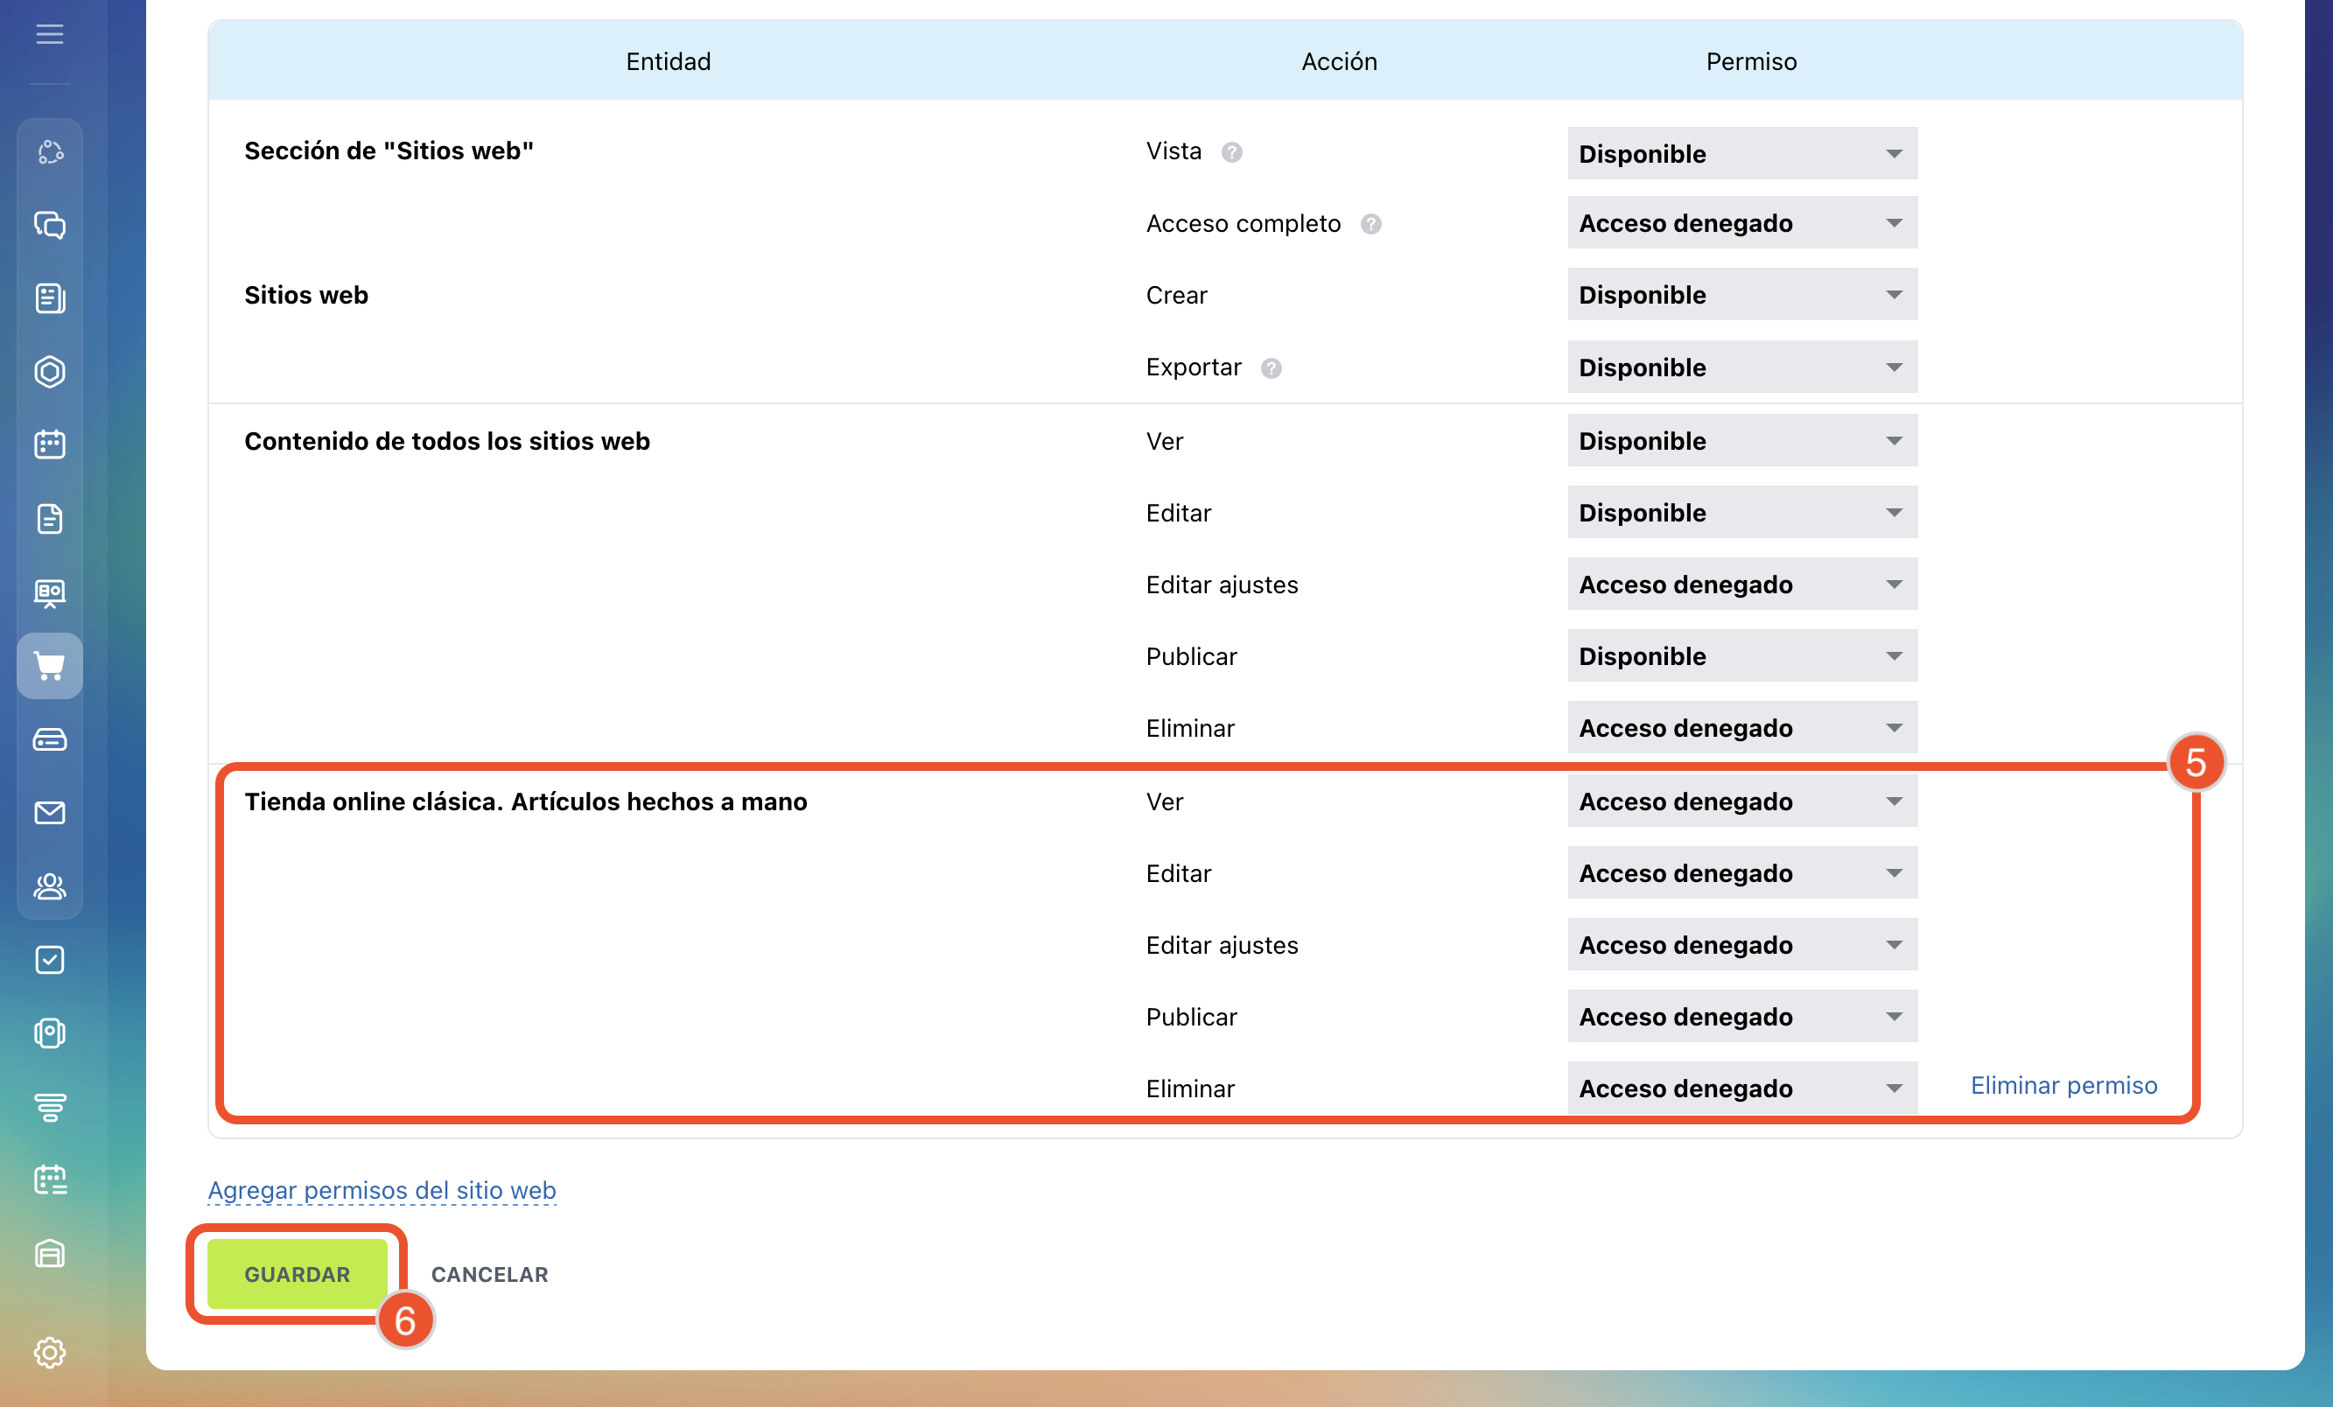Open the Vista permission dropdown
2333x1407 pixels.
pyautogui.click(x=1741, y=153)
